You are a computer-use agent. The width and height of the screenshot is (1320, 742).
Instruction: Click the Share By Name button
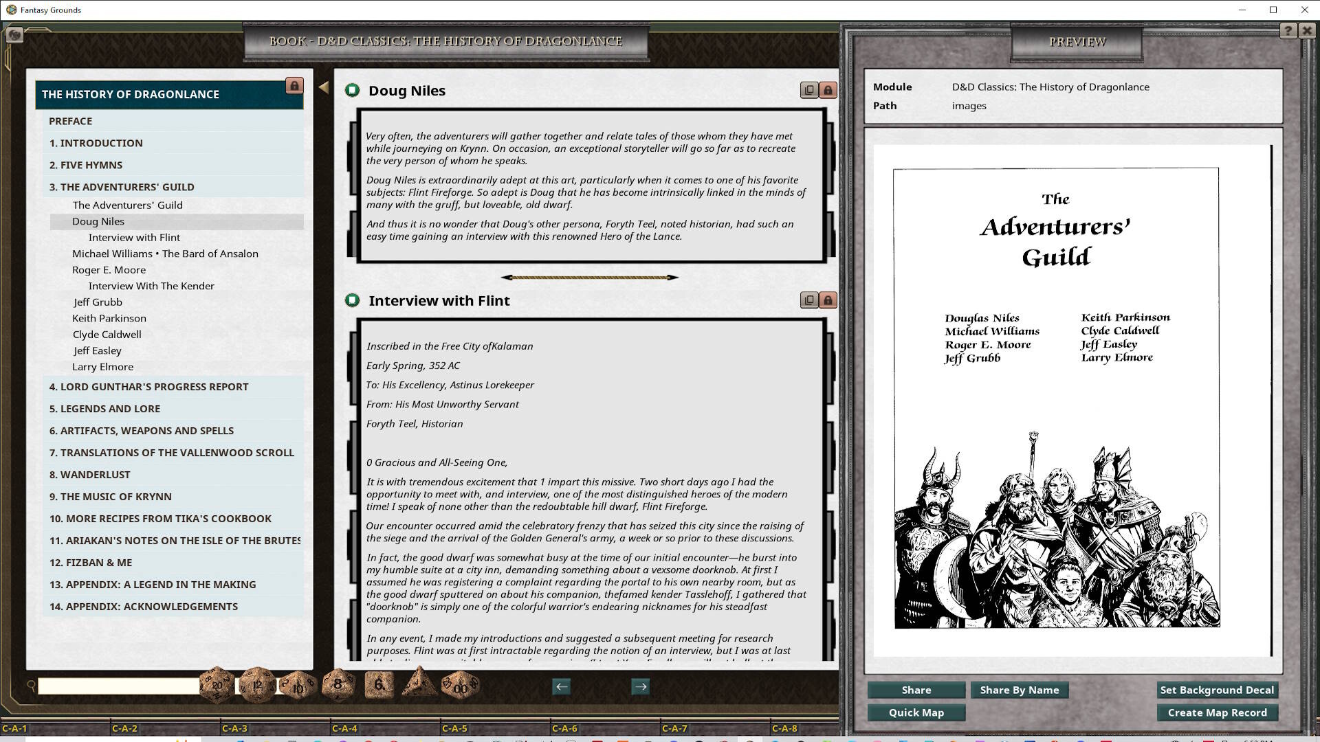[1020, 690]
